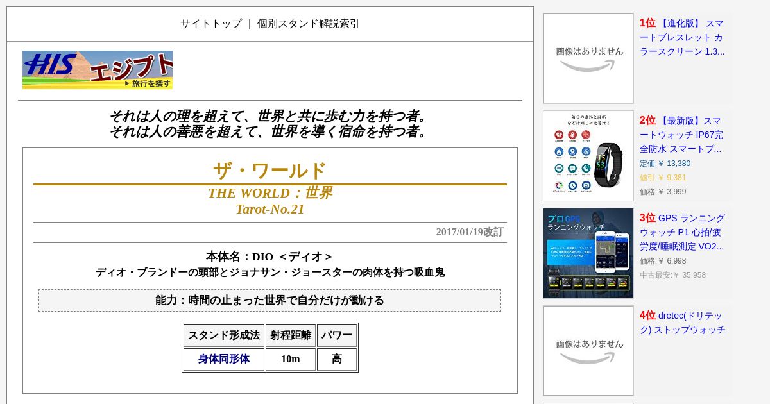Select the 本体名：DIO ＜ディオ＞ line
Image resolution: width=770 pixels, height=404 pixels.
point(270,257)
